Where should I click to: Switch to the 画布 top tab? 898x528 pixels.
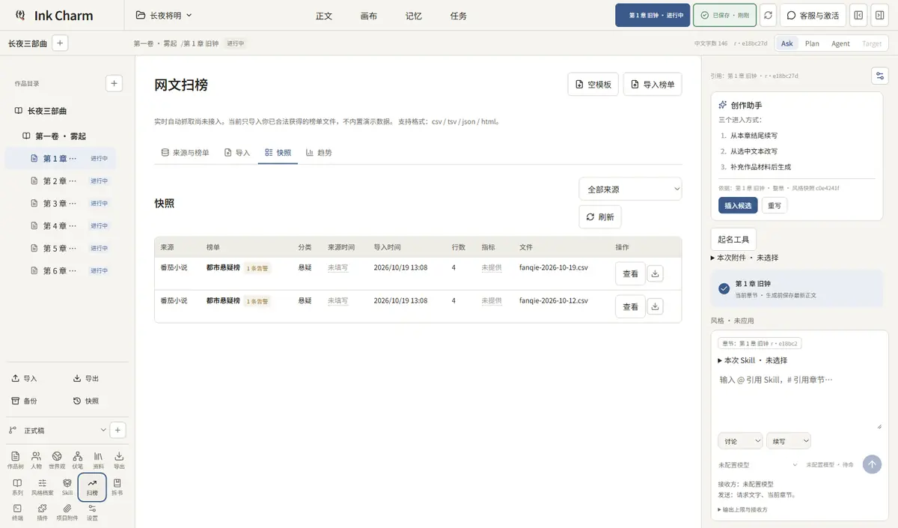point(369,16)
